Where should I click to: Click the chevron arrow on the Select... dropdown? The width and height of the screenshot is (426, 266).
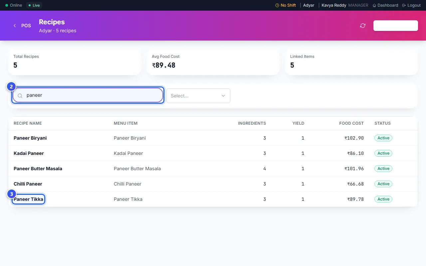(x=223, y=96)
